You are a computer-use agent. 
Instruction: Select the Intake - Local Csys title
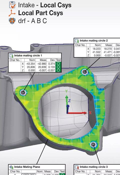pos(45,5)
